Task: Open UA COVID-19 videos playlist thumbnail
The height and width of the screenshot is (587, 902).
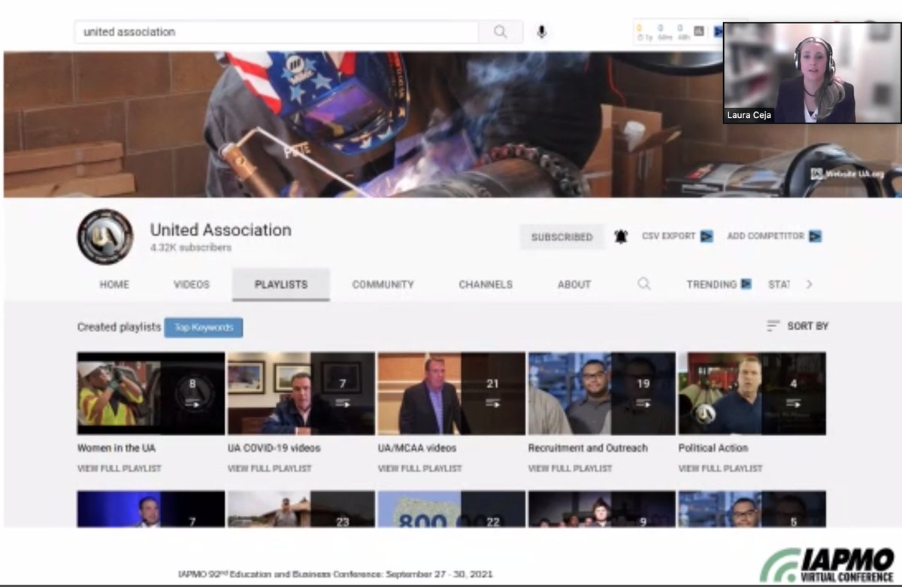Action: pos(301,393)
